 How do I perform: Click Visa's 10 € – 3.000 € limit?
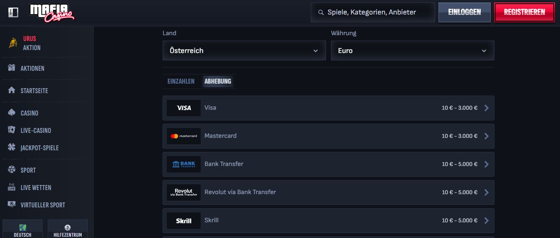(x=460, y=108)
